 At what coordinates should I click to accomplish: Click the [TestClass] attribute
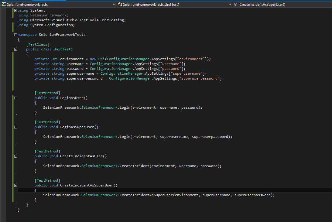click(38, 44)
